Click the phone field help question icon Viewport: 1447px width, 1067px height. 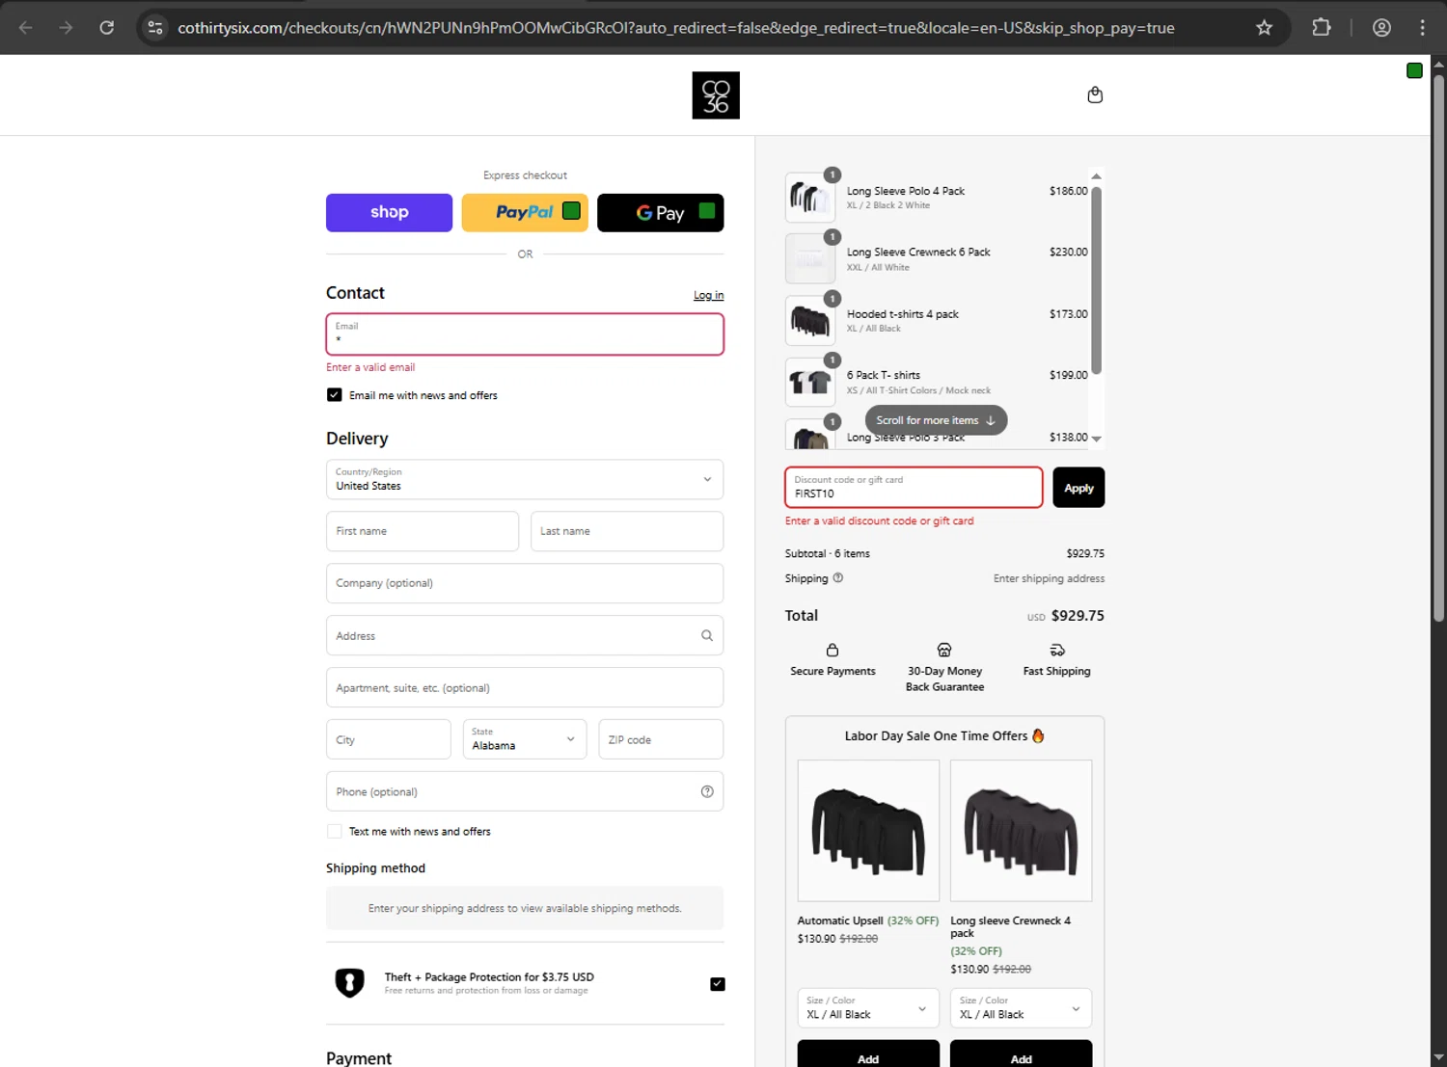707,791
